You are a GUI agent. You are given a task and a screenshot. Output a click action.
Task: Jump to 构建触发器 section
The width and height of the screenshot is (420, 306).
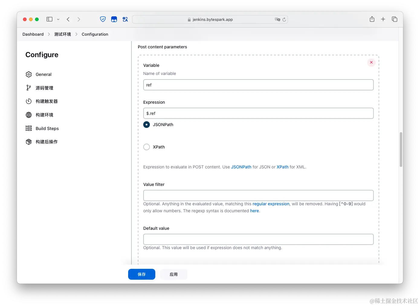click(x=47, y=101)
